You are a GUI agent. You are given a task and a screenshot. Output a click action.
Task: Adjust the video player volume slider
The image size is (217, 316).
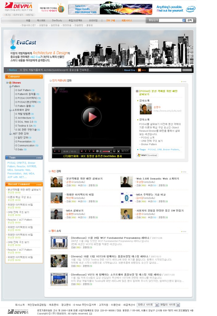106,151
